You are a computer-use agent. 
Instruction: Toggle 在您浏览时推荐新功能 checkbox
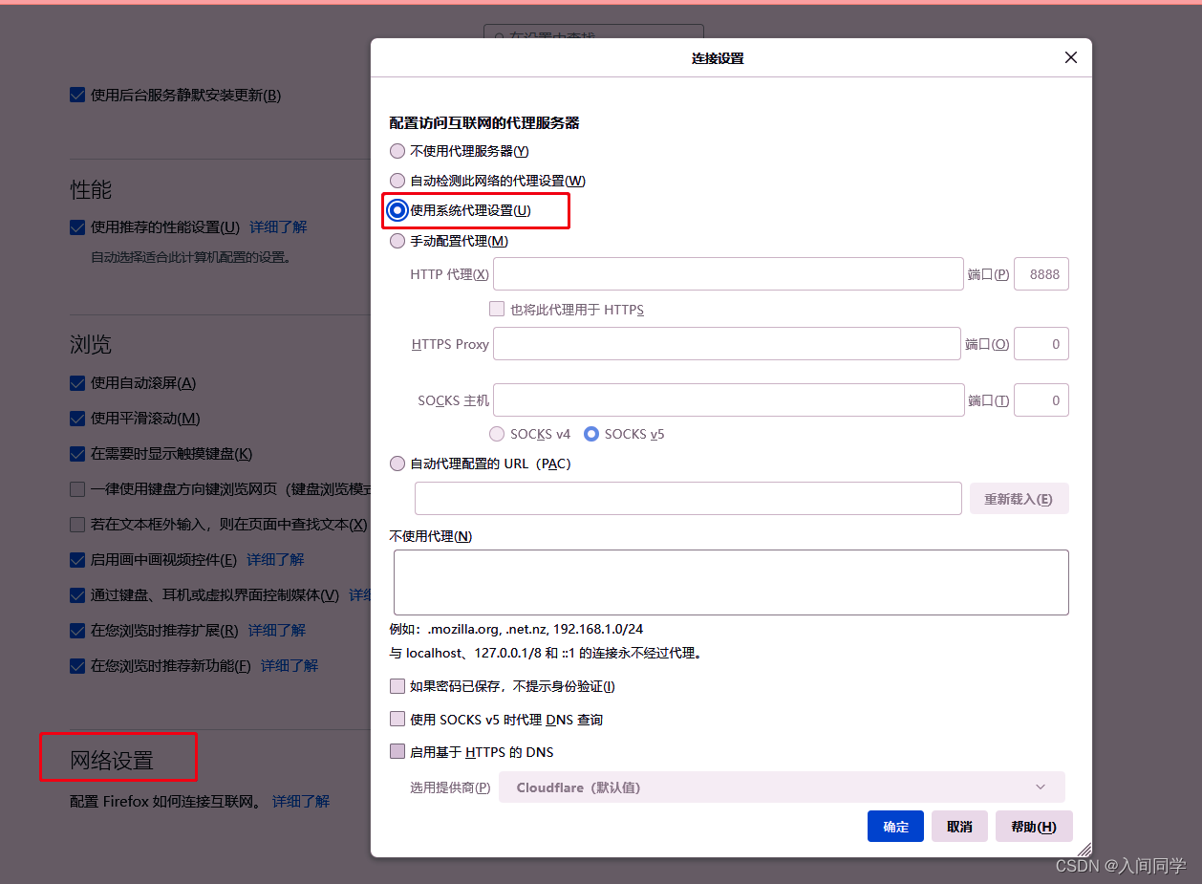(x=77, y=666)
